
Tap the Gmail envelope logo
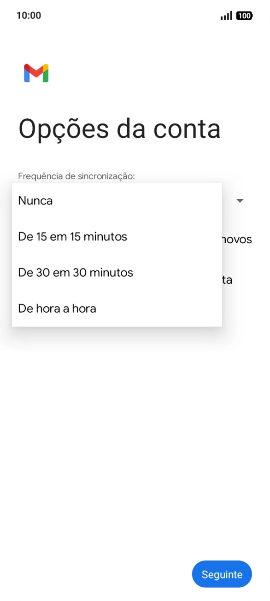pos(36,73)
